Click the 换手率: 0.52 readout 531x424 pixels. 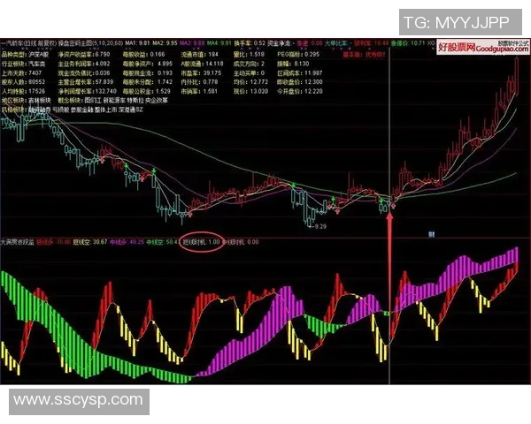coord(250,43)
